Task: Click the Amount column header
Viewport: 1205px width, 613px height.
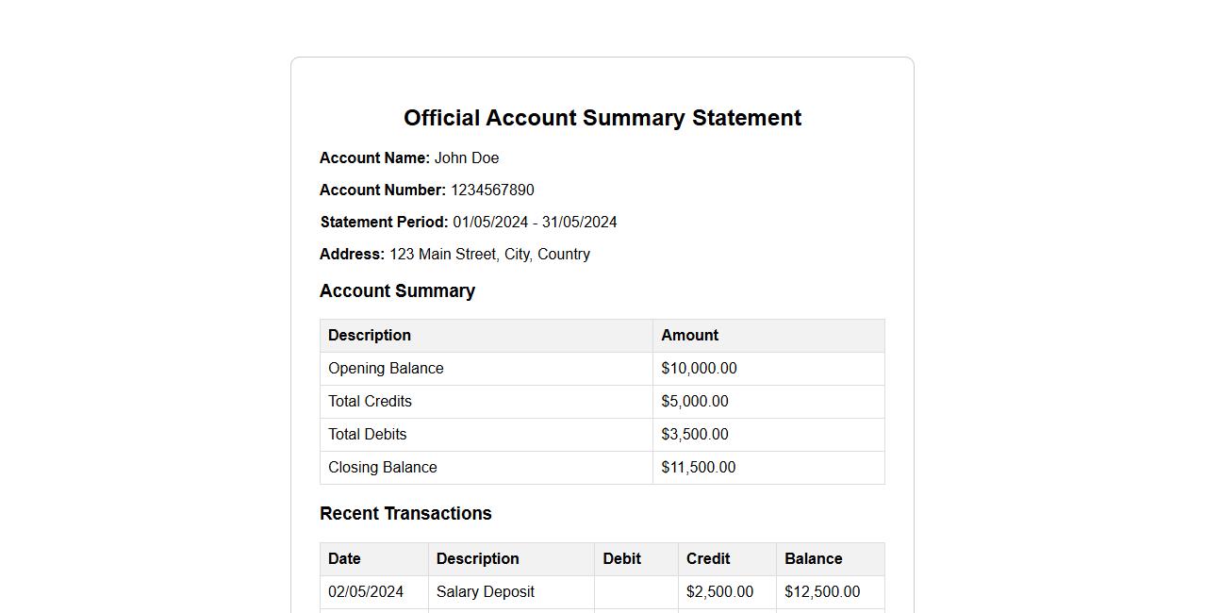Action: click(x=689, y=336)
